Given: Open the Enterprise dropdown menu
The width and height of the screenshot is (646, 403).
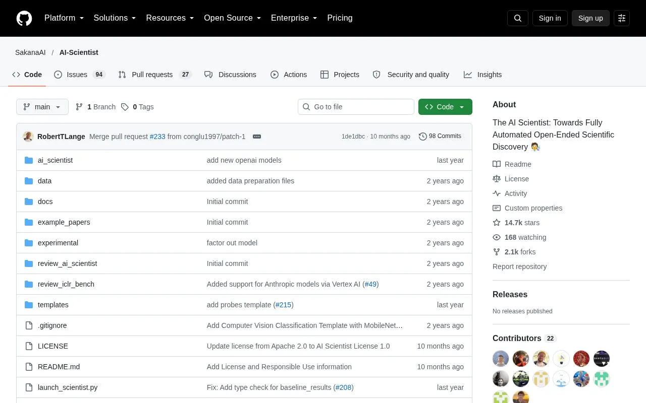Looking at the screenshot, I should pyautogui.click(x=294, y=18).
